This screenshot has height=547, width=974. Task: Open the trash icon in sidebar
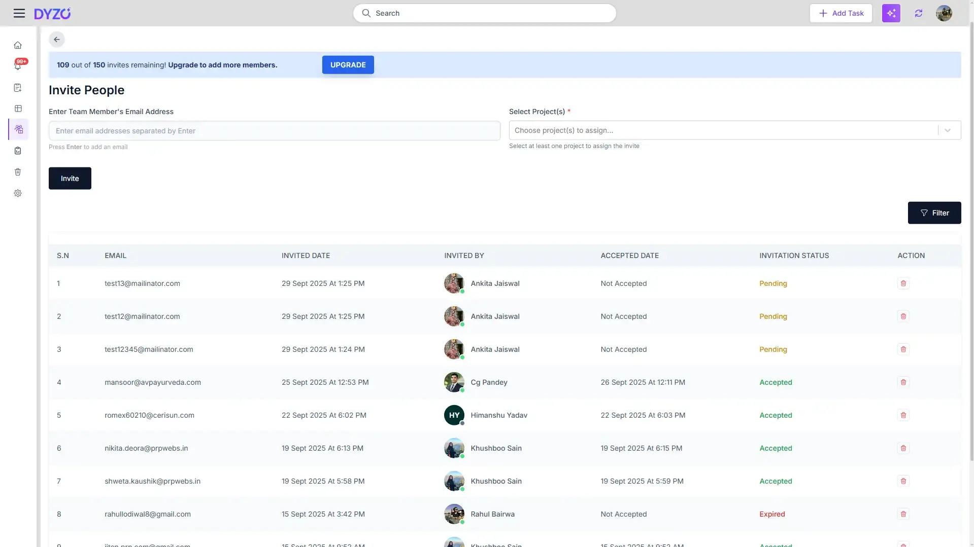tap(18, 172)
